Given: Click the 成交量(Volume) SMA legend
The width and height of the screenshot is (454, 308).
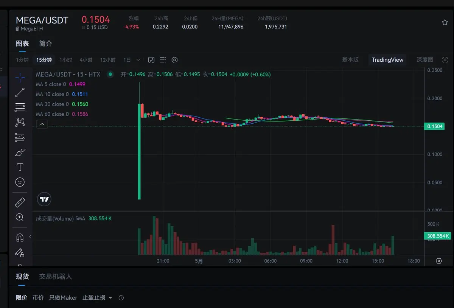Looking at the screenshot, I should (74, 219).
